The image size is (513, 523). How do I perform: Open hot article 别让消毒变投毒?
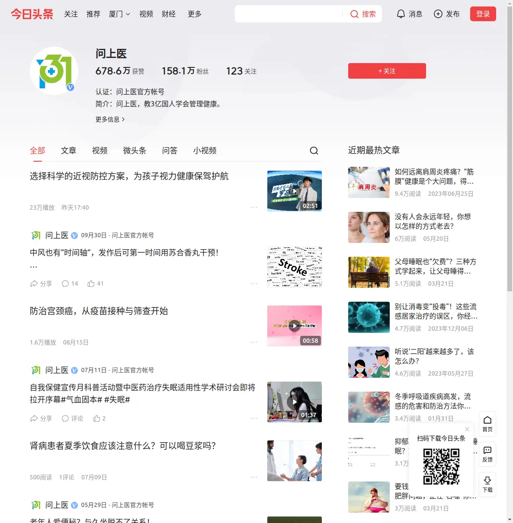[436, 311]
